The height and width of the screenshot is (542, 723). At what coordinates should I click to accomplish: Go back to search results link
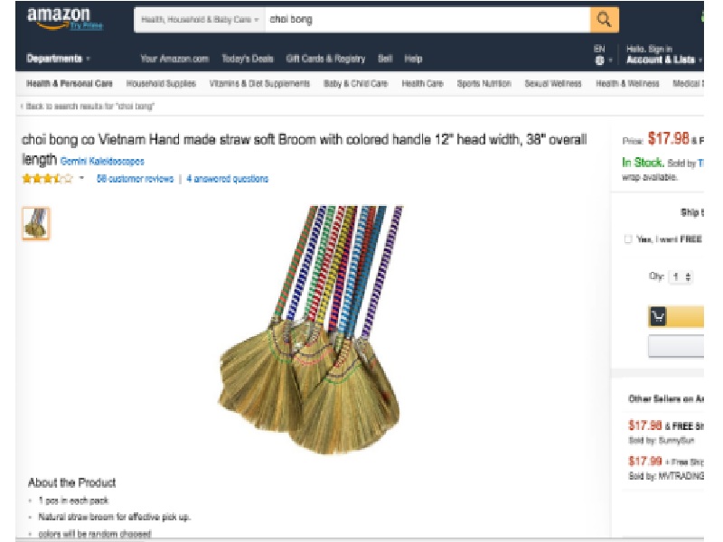[88, 107]
